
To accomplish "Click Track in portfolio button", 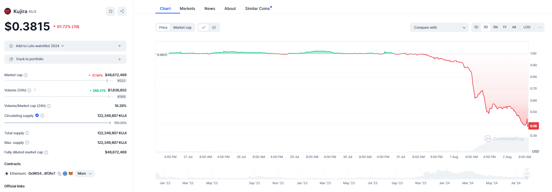I will (x=65, y=59).
